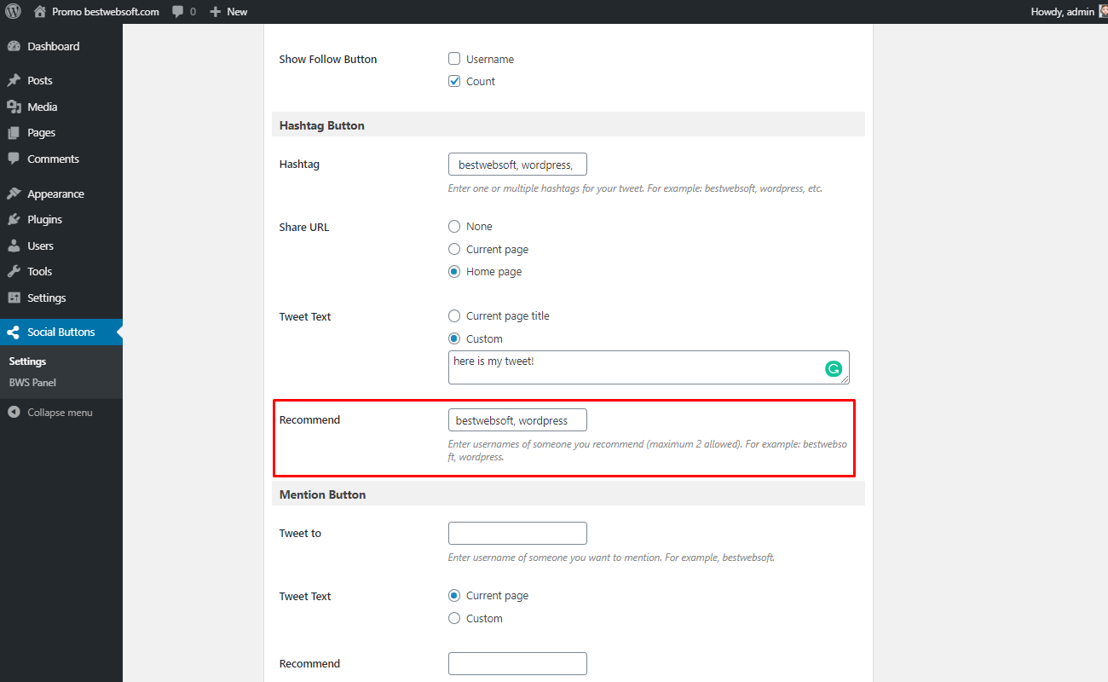Click Howdy, admin account link

tap(1062, 12)
